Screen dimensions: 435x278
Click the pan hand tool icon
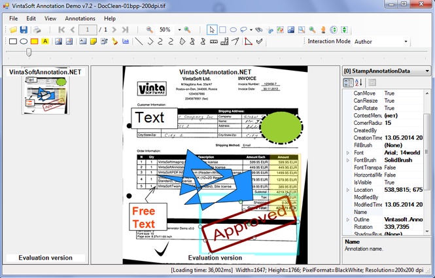pos(323,29)
